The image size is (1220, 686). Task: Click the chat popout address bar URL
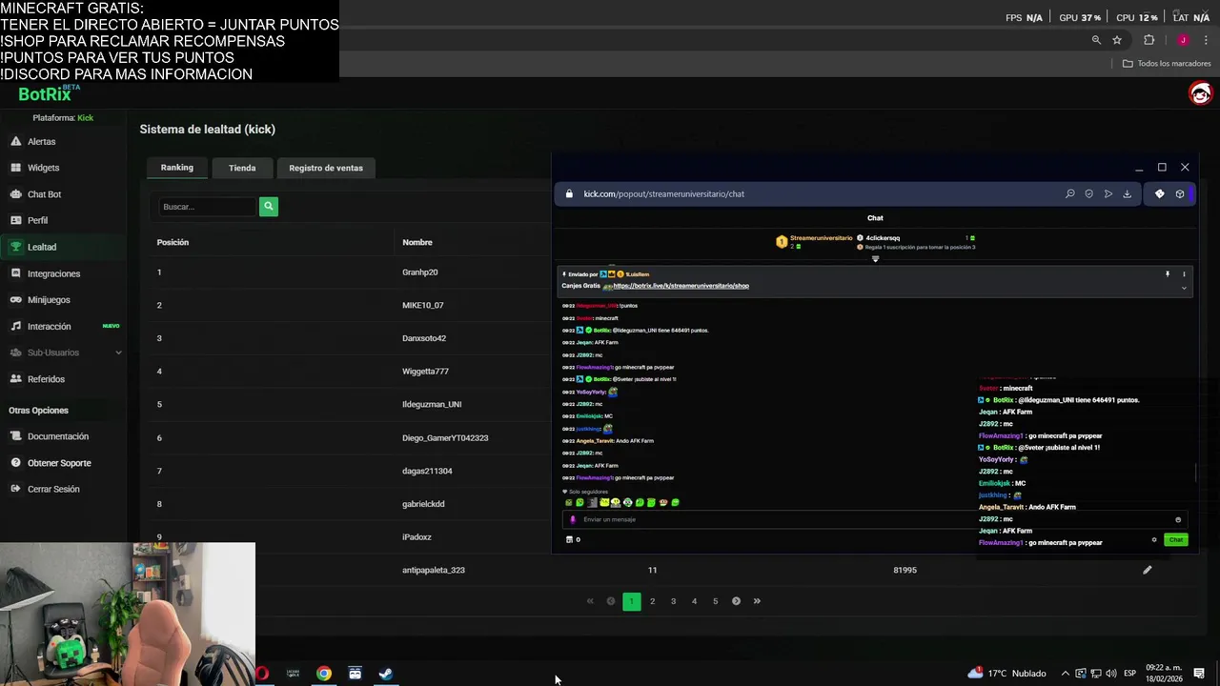[663, 194]
